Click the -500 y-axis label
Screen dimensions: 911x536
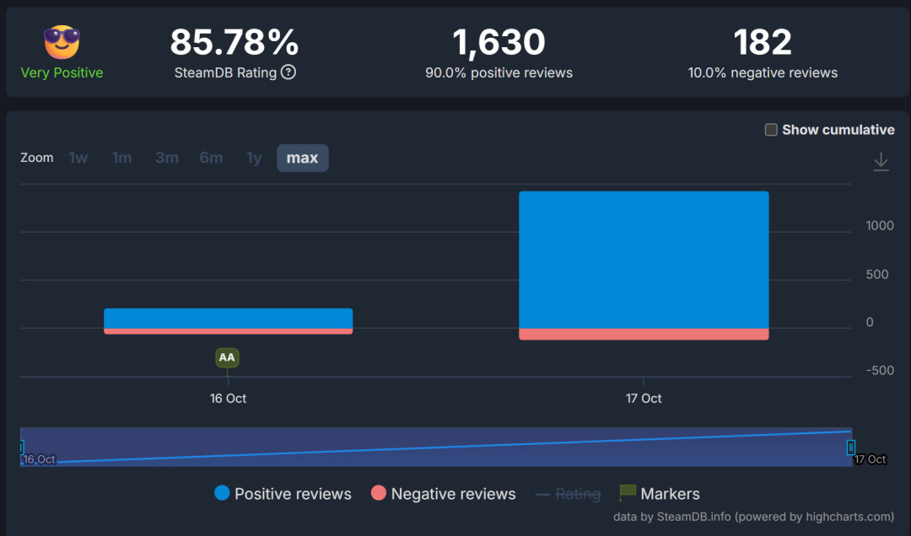pyautogui.click(x=880, y=371)
